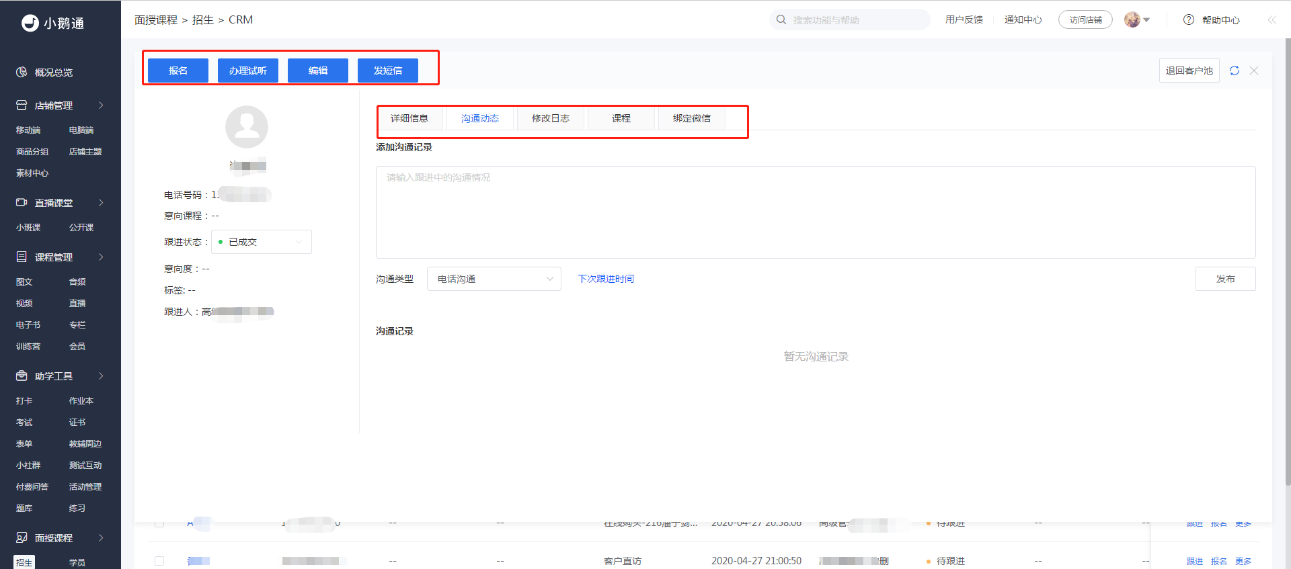Open 店铺主题 in sidebar
Image resolution: width=1291 pixels, height=569 pixels.
pos(85,152)
